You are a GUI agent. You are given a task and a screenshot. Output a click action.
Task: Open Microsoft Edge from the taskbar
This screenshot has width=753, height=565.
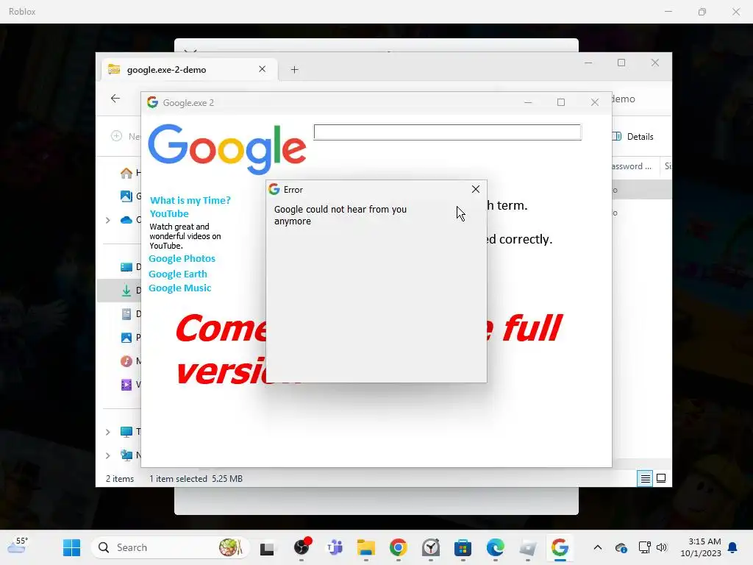click(x=495, y=547)
